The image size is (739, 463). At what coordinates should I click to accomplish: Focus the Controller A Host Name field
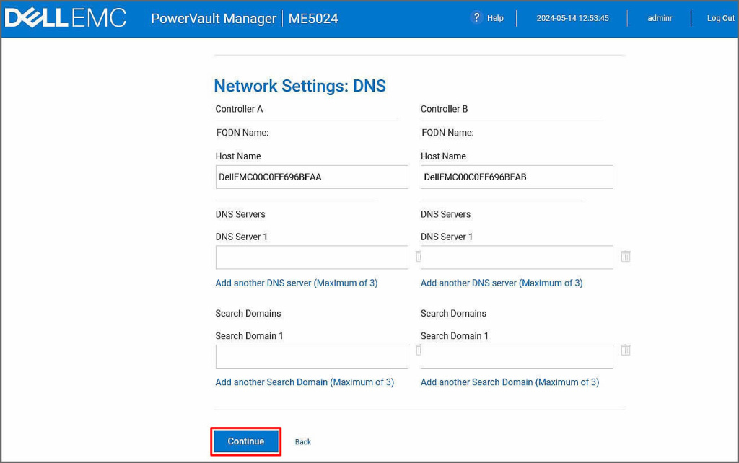[x=312, y=177]
